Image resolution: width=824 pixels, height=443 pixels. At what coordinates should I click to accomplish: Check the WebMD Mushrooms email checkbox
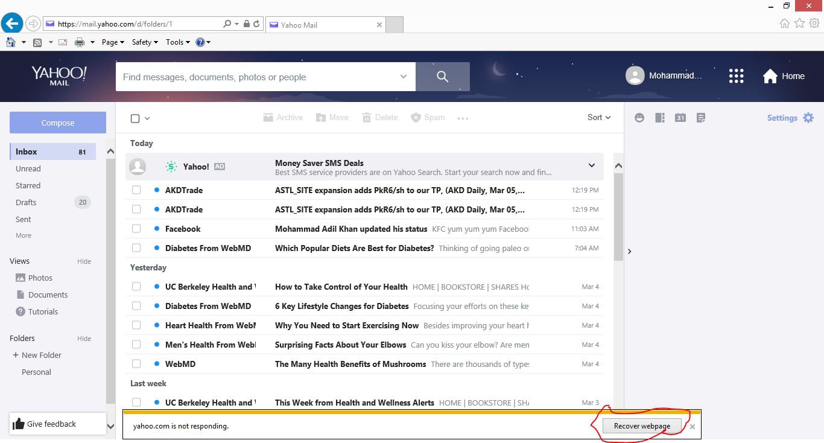(x=136, y=364)
